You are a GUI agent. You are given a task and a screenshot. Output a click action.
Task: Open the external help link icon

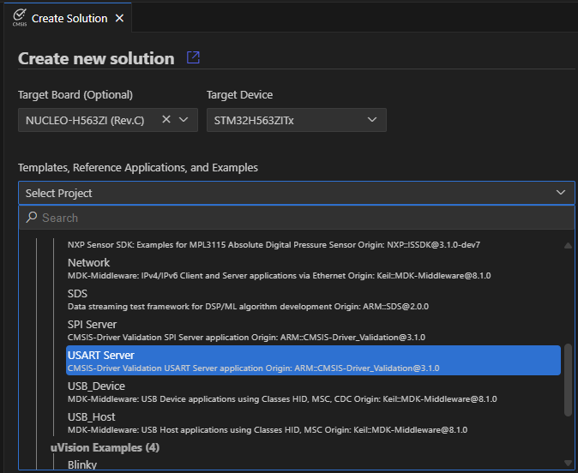tap(193, 57)
